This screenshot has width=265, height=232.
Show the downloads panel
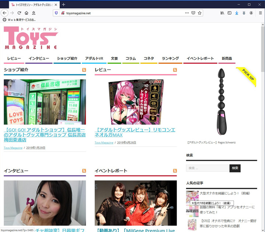click(x=237, y=13)
